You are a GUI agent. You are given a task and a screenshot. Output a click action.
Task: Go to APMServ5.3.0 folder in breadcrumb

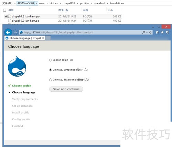click(26, 3)
